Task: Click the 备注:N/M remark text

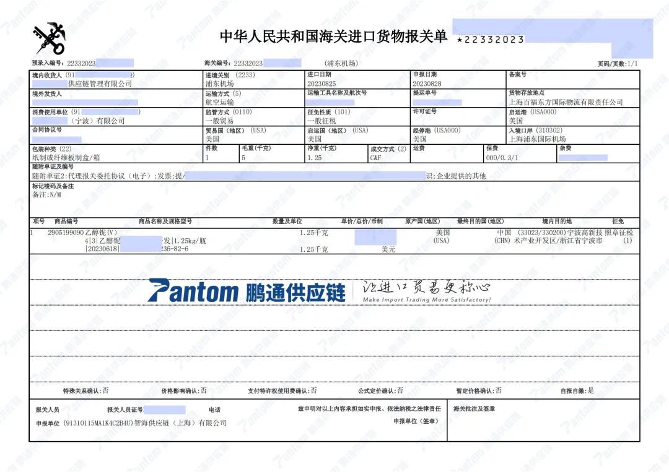Action: point(47,194)
